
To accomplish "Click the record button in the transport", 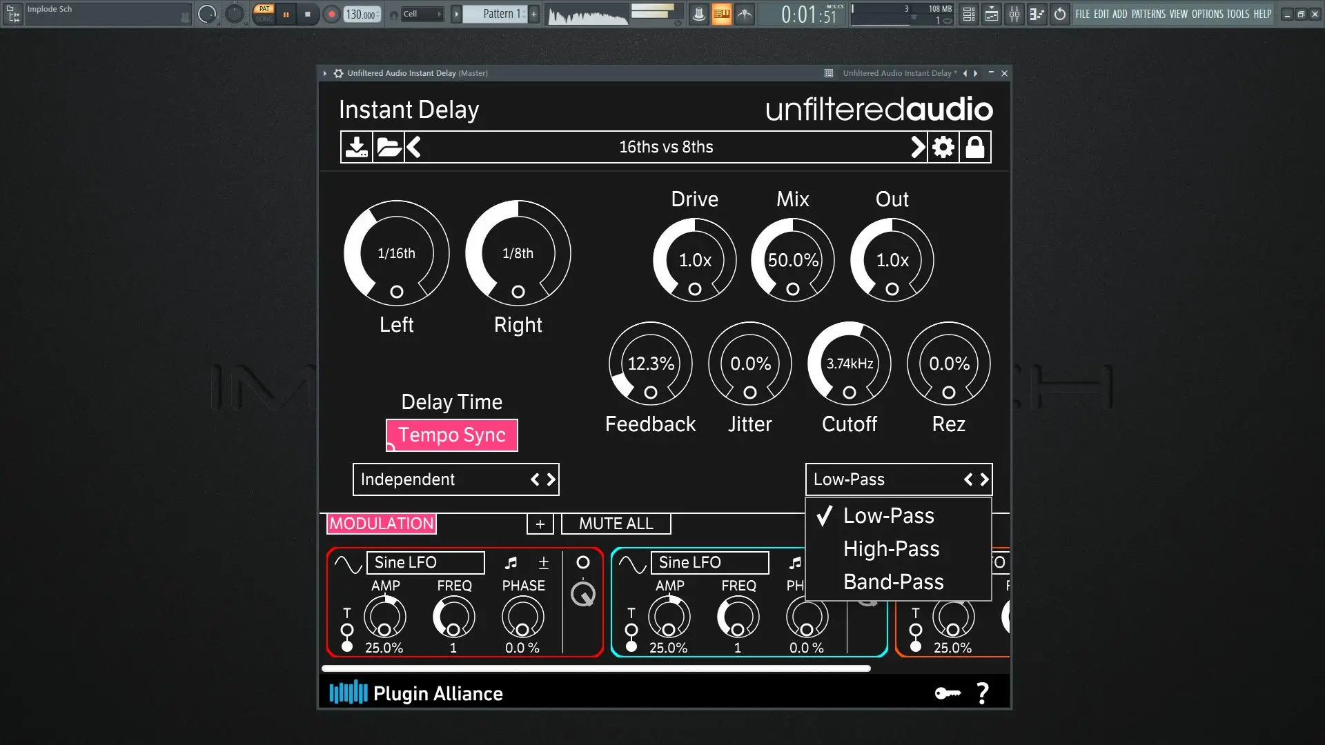I will tap(331, 14).
